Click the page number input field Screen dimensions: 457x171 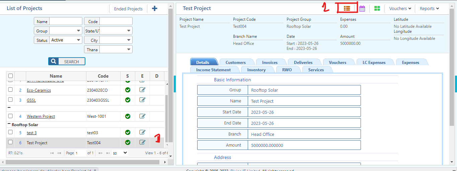click(80, 153)
